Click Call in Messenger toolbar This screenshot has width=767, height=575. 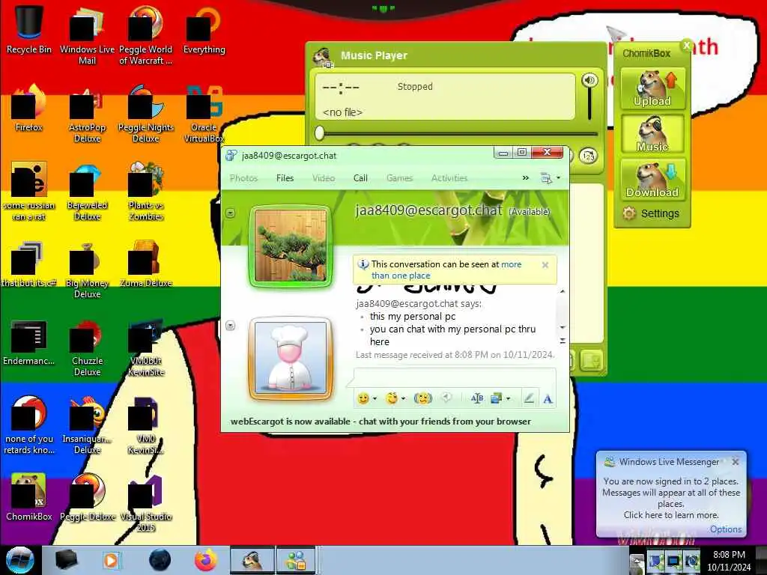pos(360,178)
